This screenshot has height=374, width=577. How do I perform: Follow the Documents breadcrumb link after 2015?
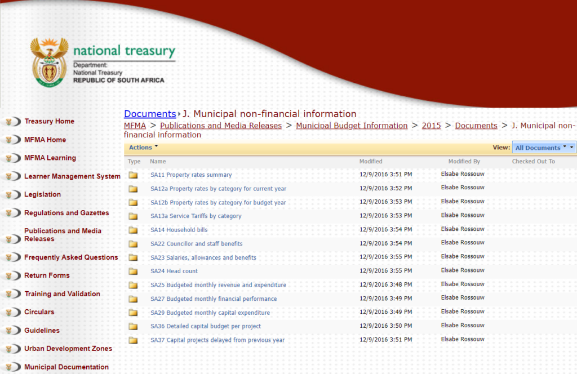476,126
